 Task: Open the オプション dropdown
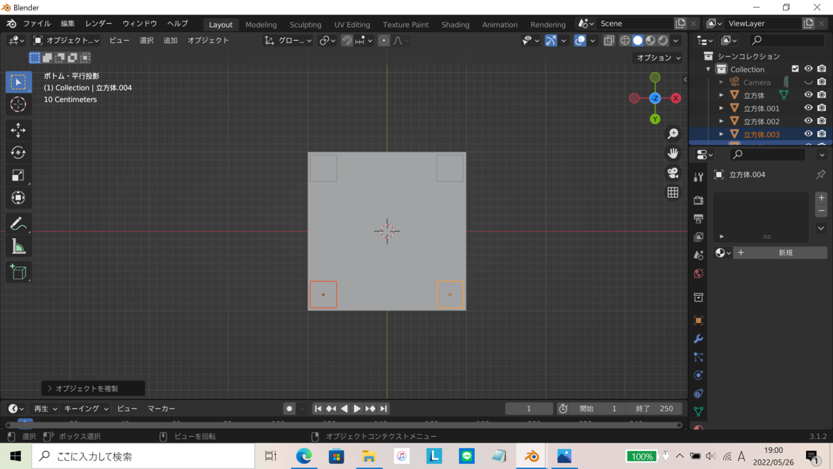[657, 58]
